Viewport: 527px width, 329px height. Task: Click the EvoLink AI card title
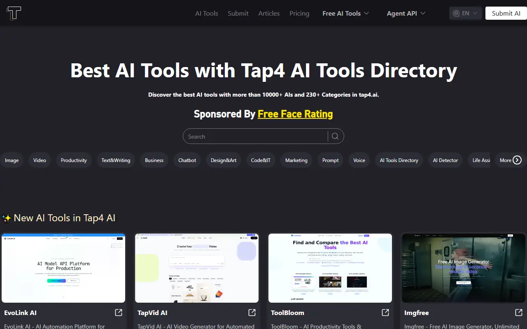coord(20,313)
